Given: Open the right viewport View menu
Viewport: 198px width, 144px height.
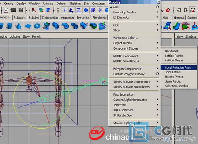Looking at the screenshot, I should (x=179, y=36).
